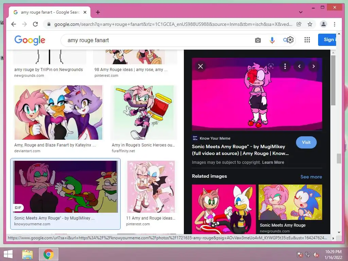Show next image in preview
The image size is (348, 261).
[314, 66]
